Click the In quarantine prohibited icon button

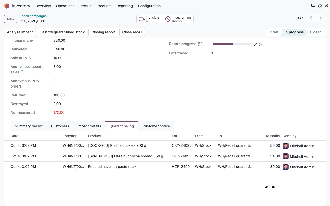pos(178,19)
